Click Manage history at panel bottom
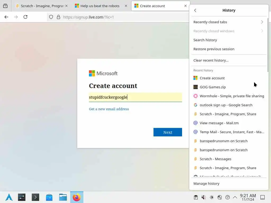271x203 pixels. (229, 183)
